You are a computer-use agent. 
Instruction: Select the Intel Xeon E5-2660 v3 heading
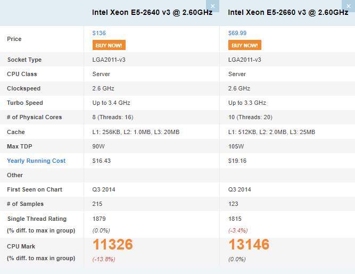click(288, 12)
